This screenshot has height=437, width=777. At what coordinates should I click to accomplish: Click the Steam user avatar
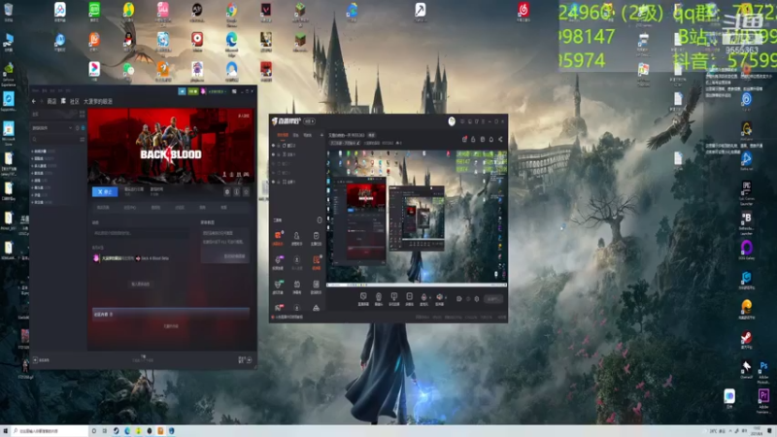tap(203, 91)
